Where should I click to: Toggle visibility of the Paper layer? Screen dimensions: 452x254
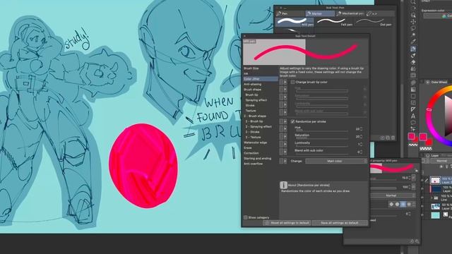tap(422, 214)
